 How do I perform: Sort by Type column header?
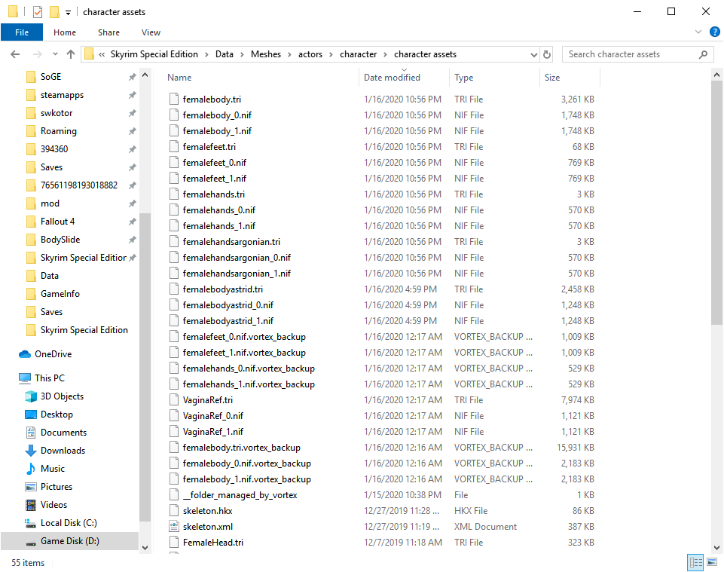pyautogui.click(x=463, y=78)
